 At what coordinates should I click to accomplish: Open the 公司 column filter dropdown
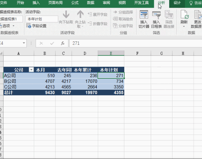31,70
